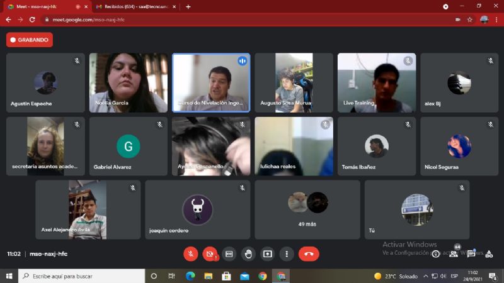Screen dimensions: 504x283
Task: Go forward in browser
Action: (x=20, y=19)
